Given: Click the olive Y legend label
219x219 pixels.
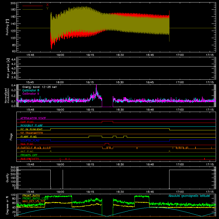Looking at the screenshot, I should click(x=47, y=8).
